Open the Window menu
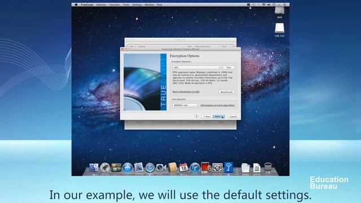This screenshot has height=203, width=361. click(149, 5)
